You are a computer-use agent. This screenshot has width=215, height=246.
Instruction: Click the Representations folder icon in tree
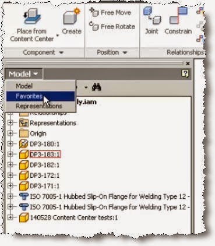tap(24, 123)
